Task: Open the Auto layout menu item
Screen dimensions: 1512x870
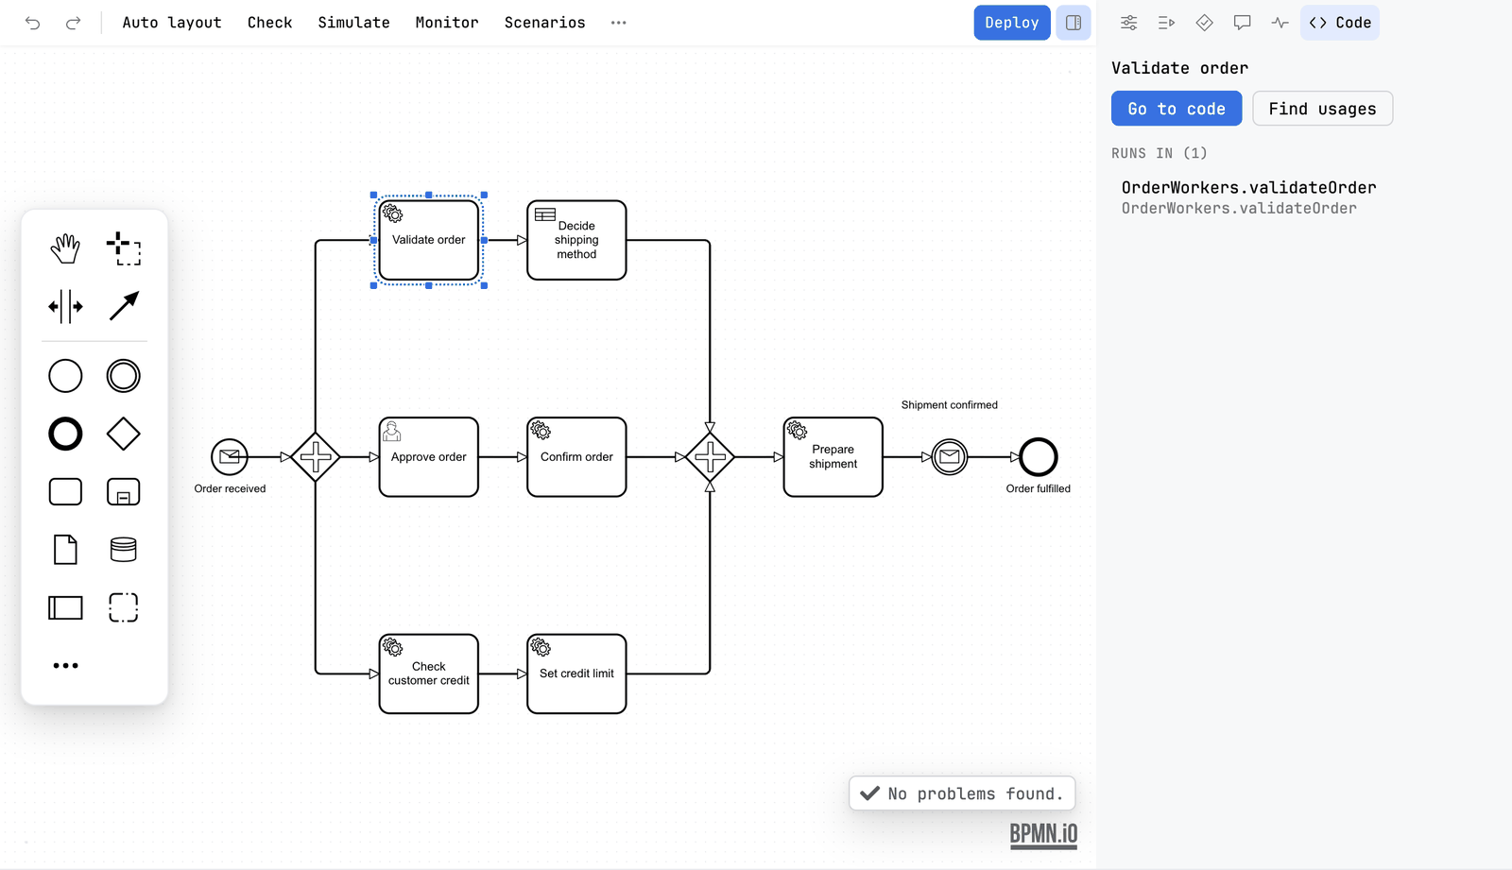Action: click(172, 23)
